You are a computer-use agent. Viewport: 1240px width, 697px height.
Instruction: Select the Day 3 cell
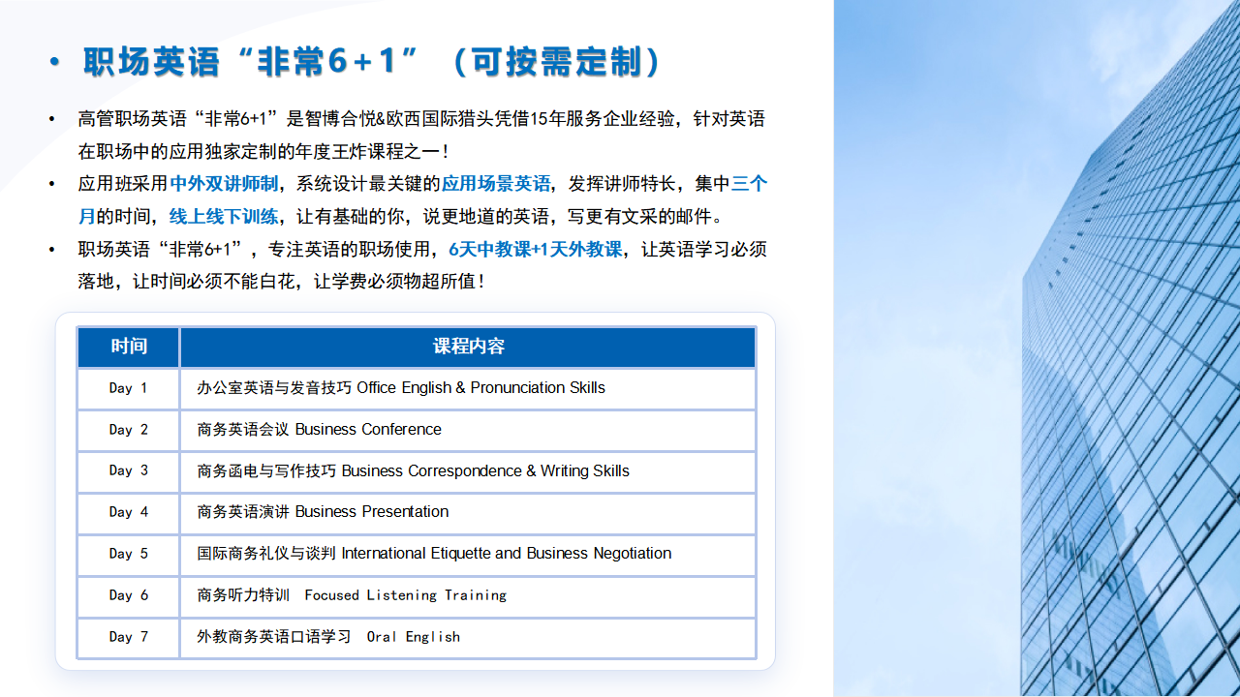(129, 470)
